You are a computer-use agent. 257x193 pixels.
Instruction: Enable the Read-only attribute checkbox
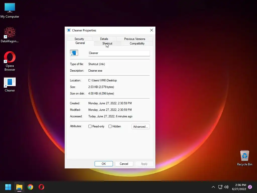click(x=90, y=126)
